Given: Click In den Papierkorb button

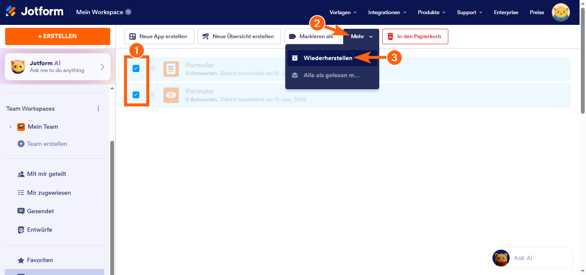Looking at the screenshot, I should tap(415, 36).
